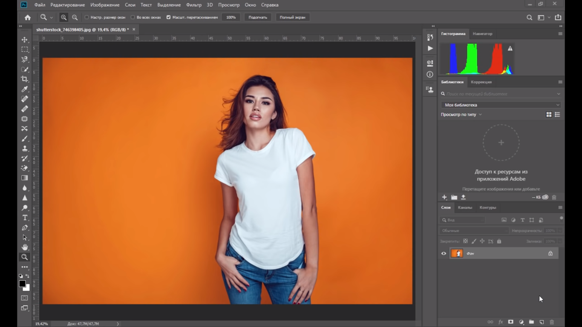Select the Pen tool
The width and height of the screenshot is (582, 327).
tap(25, 228)
